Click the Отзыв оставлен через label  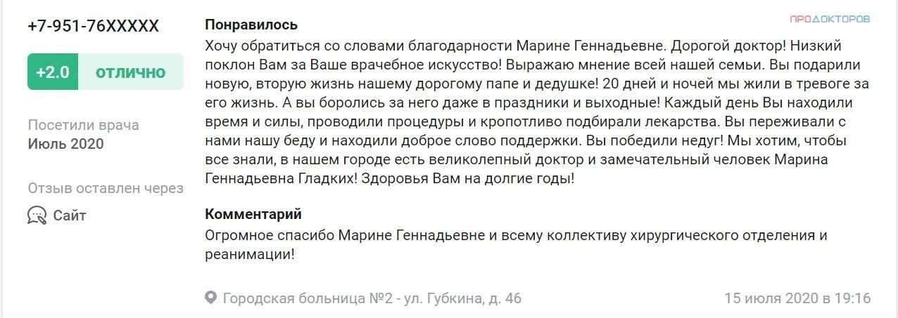click(x=106, y=188)
